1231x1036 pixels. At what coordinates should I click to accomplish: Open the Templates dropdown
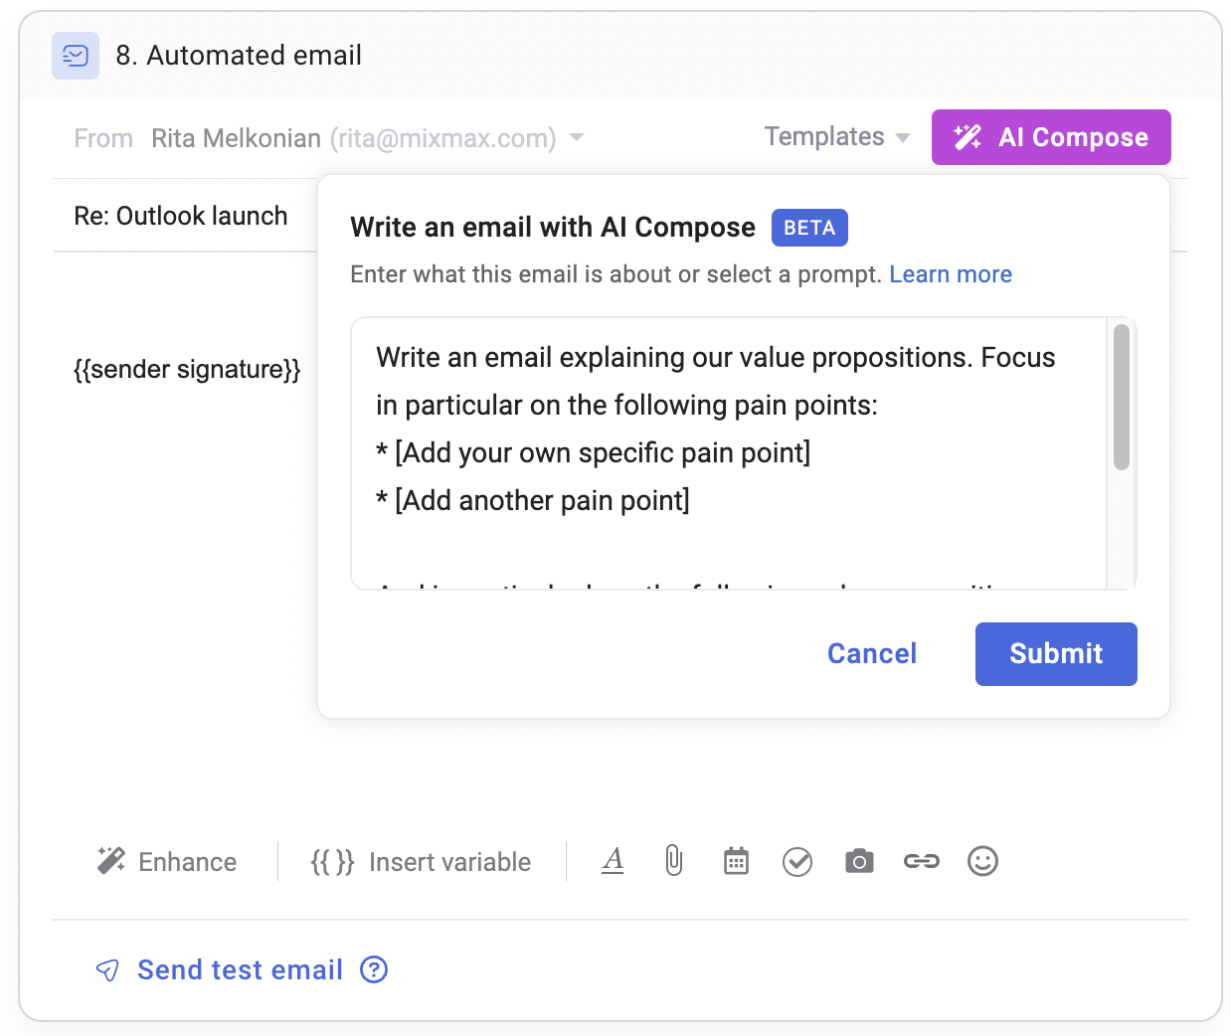pos(835,136)
